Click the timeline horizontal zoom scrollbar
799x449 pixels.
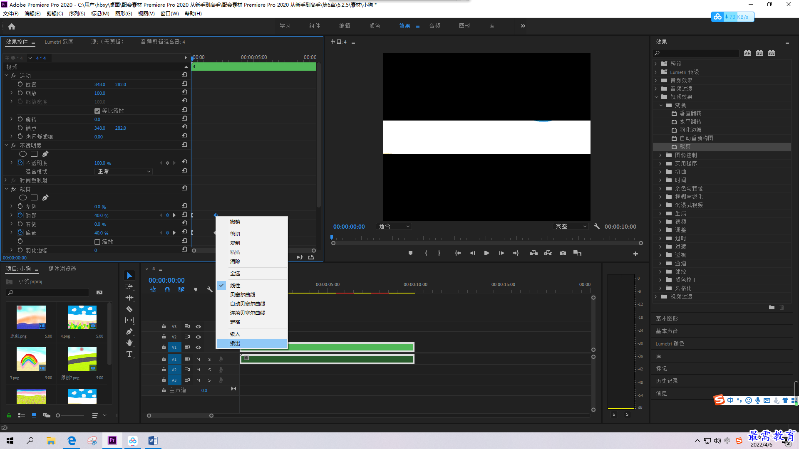[x=180, y=415]
